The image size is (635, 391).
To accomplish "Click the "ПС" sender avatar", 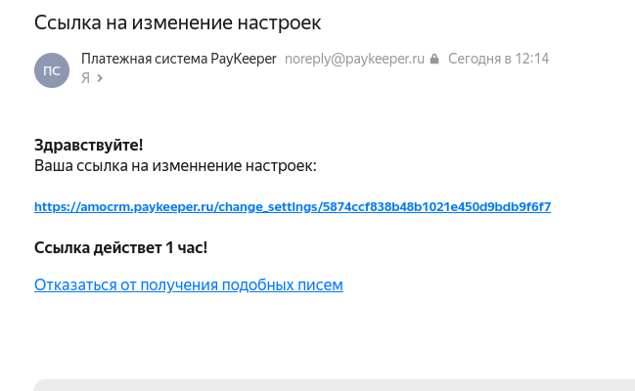I will pos(52,70).
